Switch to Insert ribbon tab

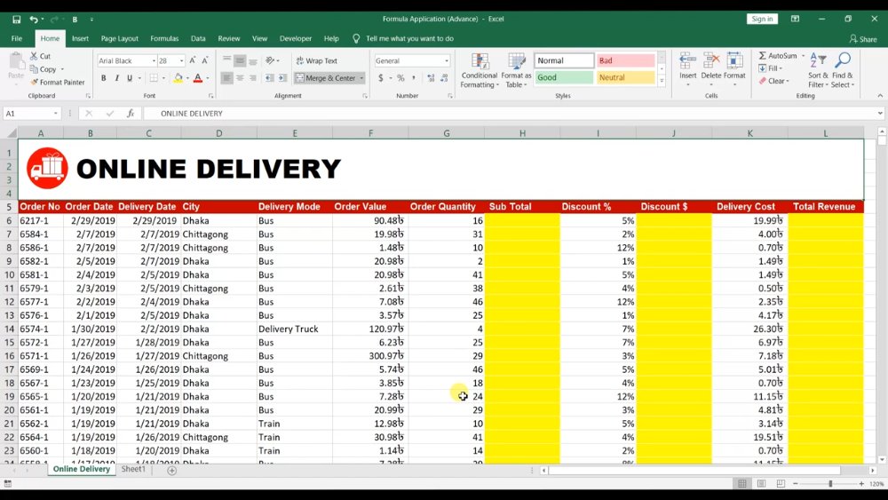(x=80, y=38)
